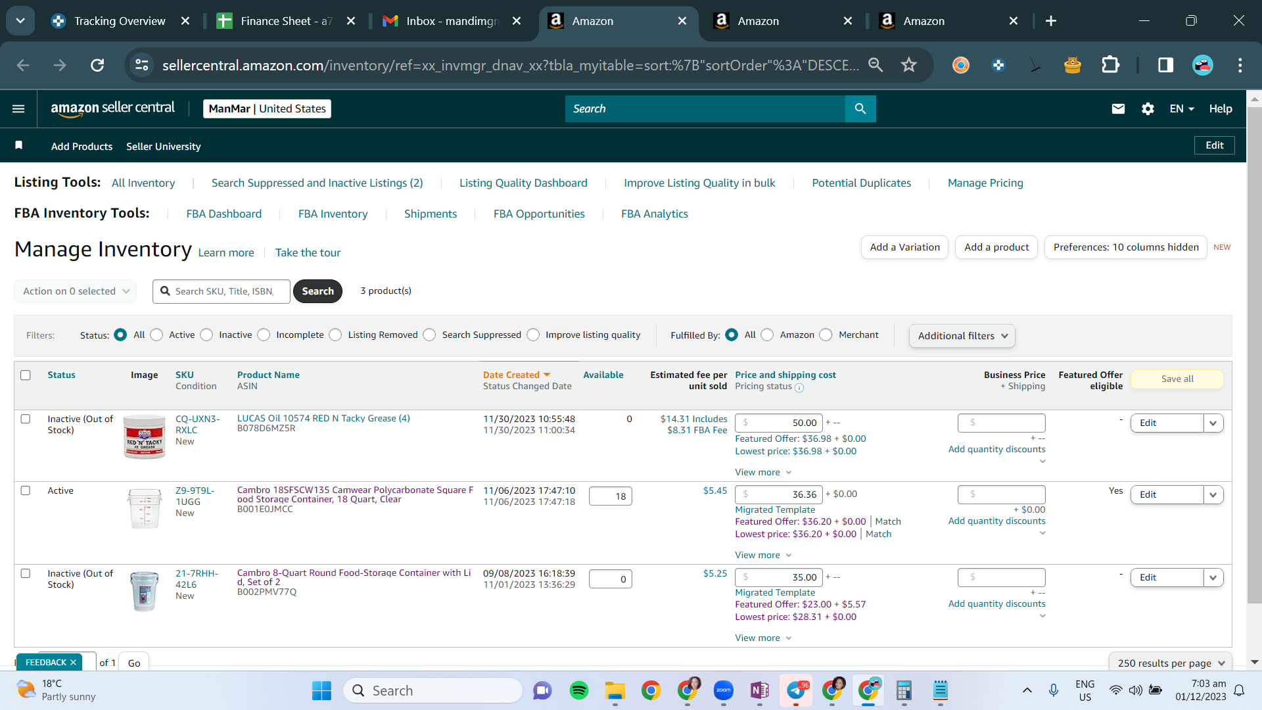
Task: Click the search magnifier button in Seller Central
Action: [x=860, y=108]
